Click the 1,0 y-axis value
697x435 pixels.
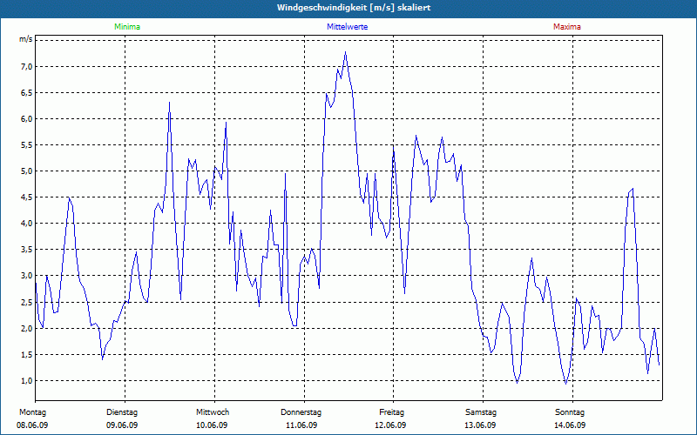(27, 381)
